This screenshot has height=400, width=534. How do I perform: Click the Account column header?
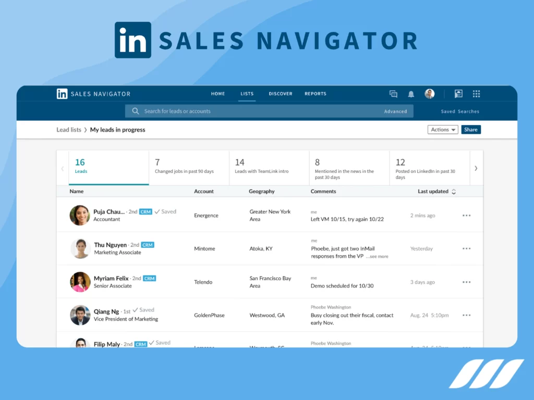204,192
